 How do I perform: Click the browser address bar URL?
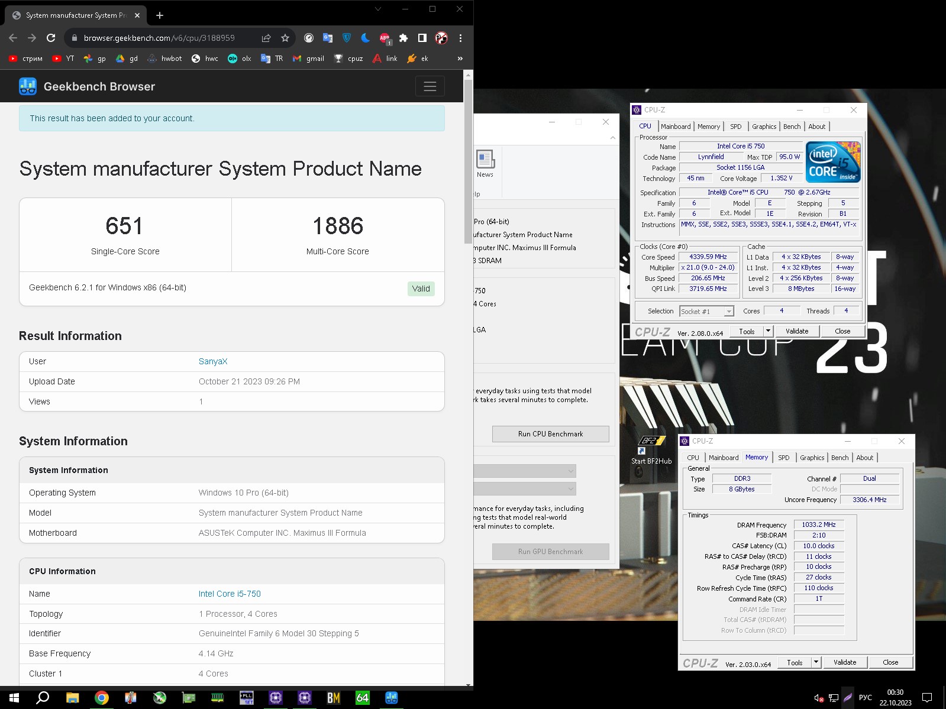tap(159, 38)
